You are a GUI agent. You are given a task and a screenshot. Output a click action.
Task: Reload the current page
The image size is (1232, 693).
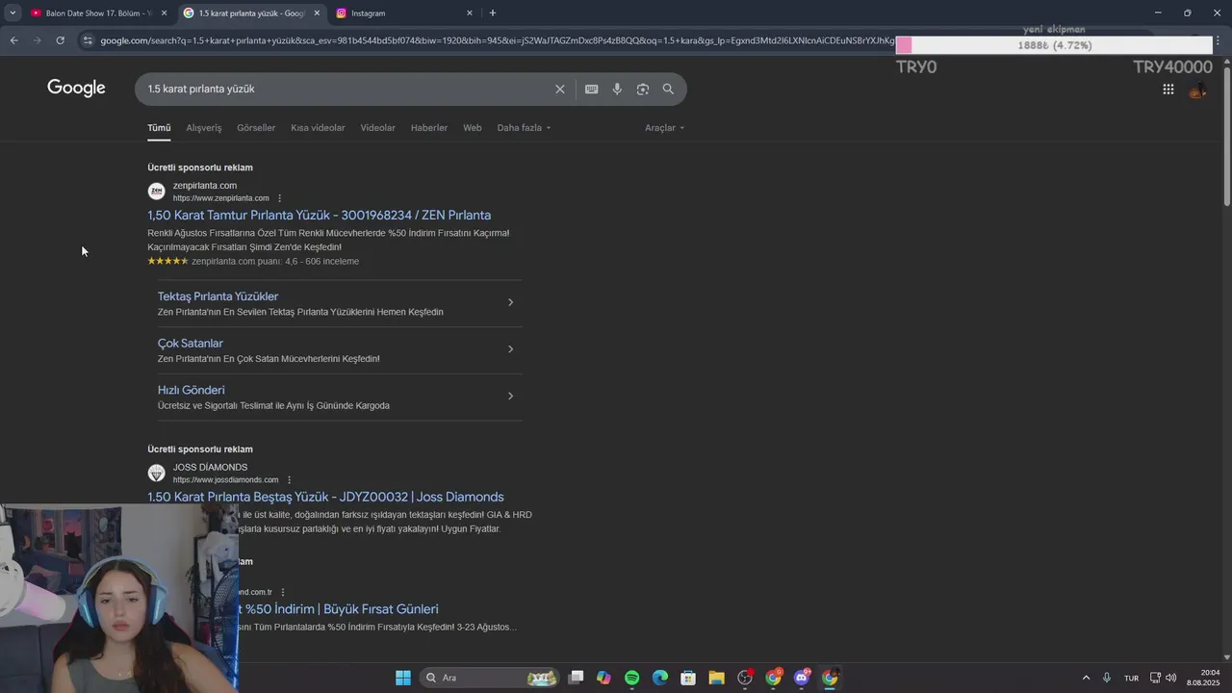60,40
